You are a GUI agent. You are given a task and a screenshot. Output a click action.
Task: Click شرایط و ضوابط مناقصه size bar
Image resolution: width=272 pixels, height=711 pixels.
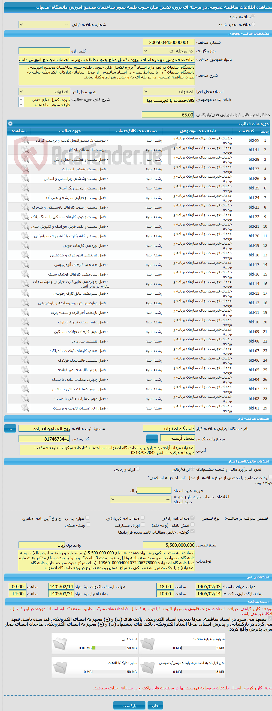tap(198, 648)
